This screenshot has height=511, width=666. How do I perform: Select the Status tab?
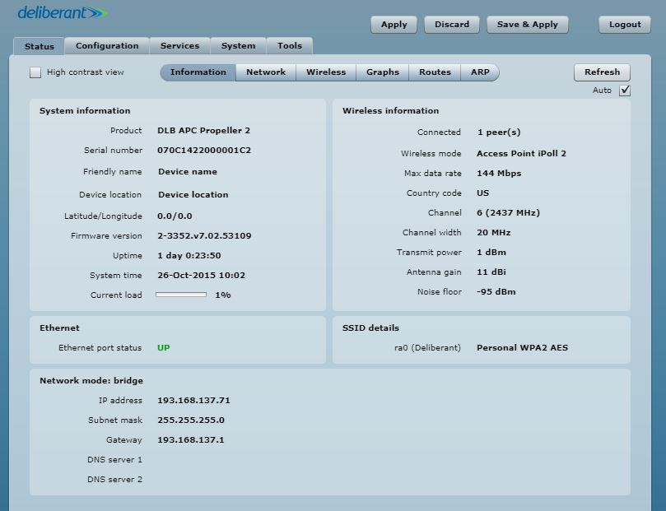click(x=39, y=47)
